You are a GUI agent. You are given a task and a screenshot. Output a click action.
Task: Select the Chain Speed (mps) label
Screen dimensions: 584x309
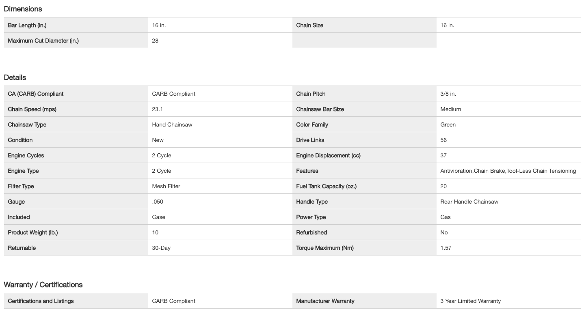[32, 109]
